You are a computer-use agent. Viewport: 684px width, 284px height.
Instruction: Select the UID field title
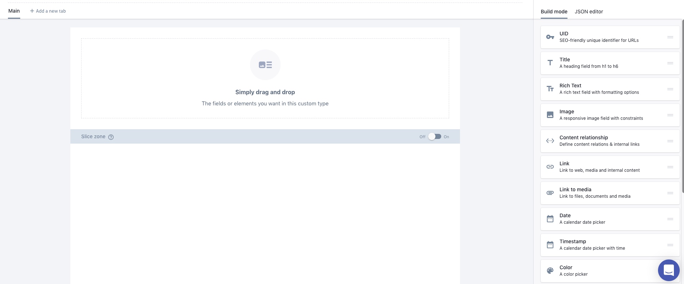click(564, 34)
